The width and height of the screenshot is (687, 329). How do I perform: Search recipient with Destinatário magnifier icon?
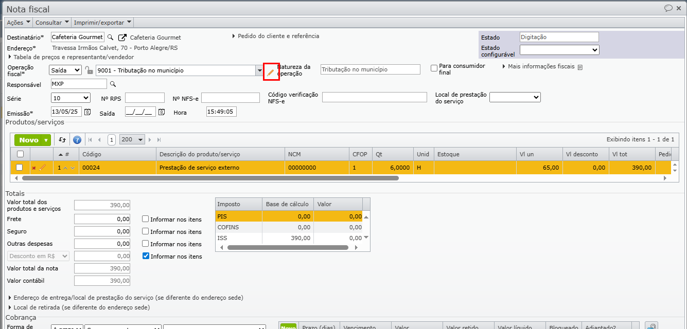(x=110, y=38)
